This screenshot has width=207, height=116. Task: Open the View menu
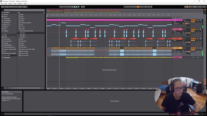pos(15,4)
